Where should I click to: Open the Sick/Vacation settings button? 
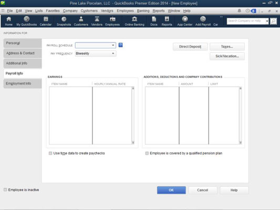227,56
